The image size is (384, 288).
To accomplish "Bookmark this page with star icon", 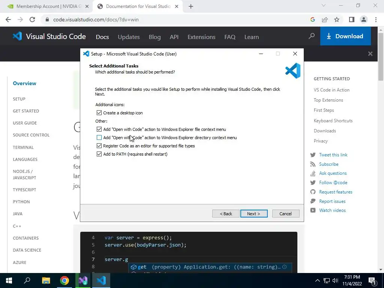I will point(337,19).
